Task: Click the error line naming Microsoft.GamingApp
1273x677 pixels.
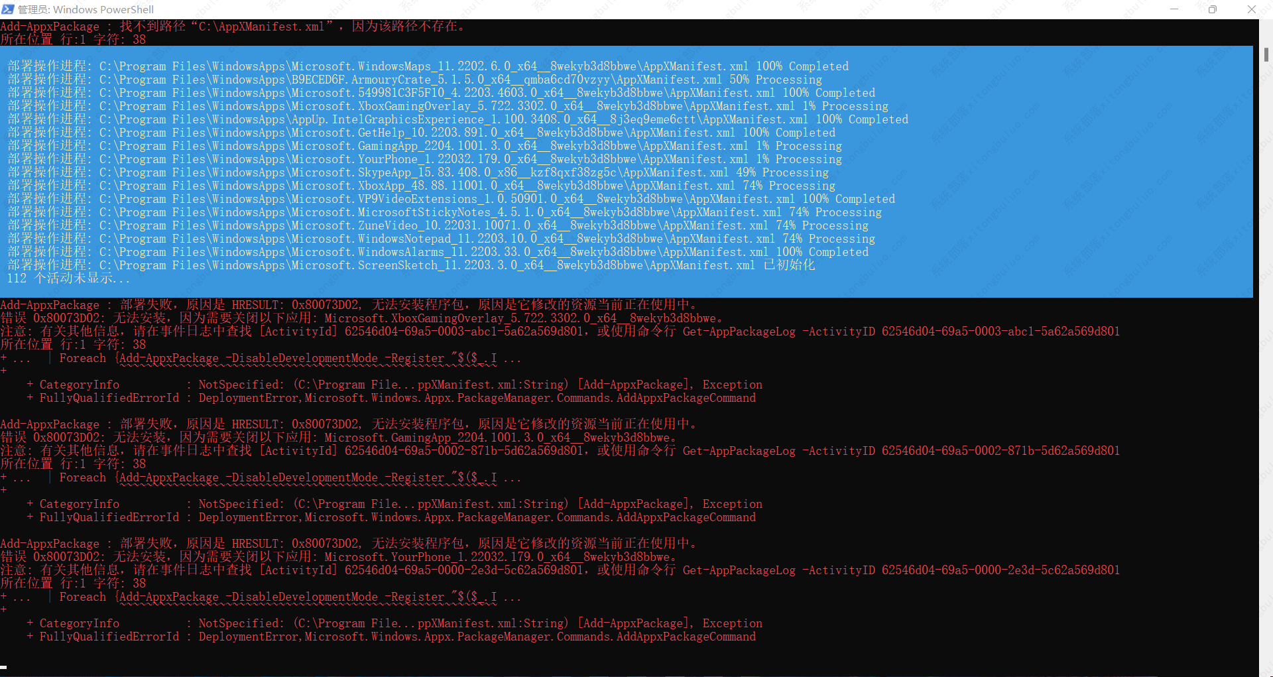Action: [x=338, y=438]
